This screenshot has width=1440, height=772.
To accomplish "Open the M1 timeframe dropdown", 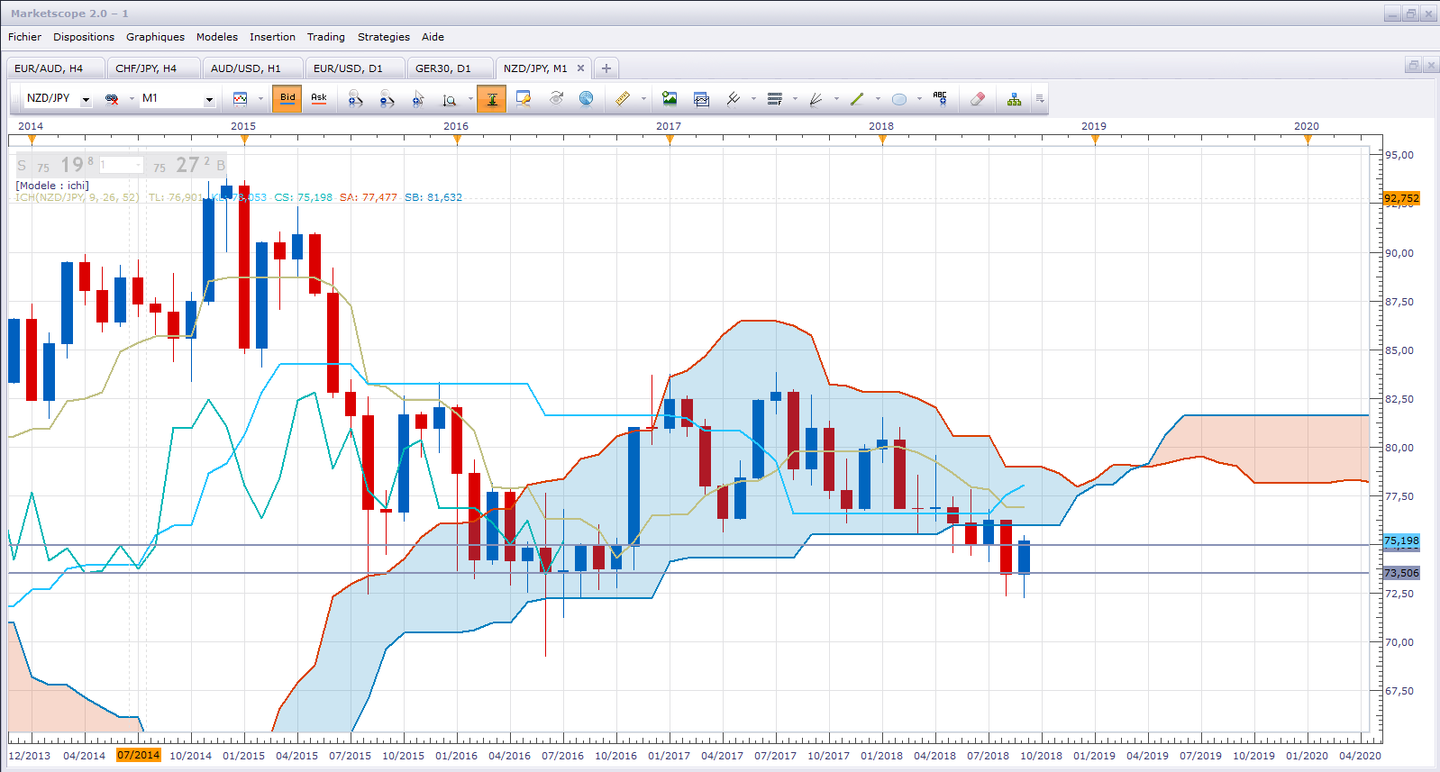I will point(209,99).
